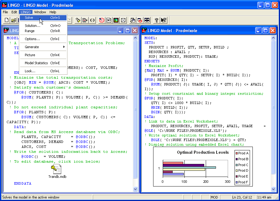Open the Window menu
The width and height of the screenshot is (280, 201).
click(40, 12)
